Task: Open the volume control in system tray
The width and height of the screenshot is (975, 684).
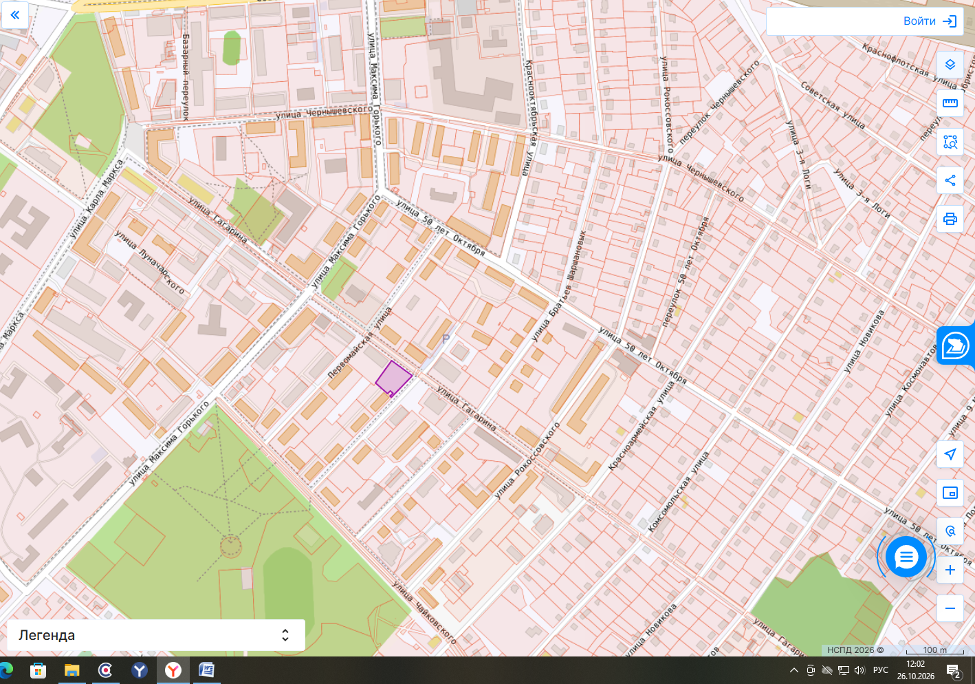Action: pyautogui.click(x=859, y=670)
